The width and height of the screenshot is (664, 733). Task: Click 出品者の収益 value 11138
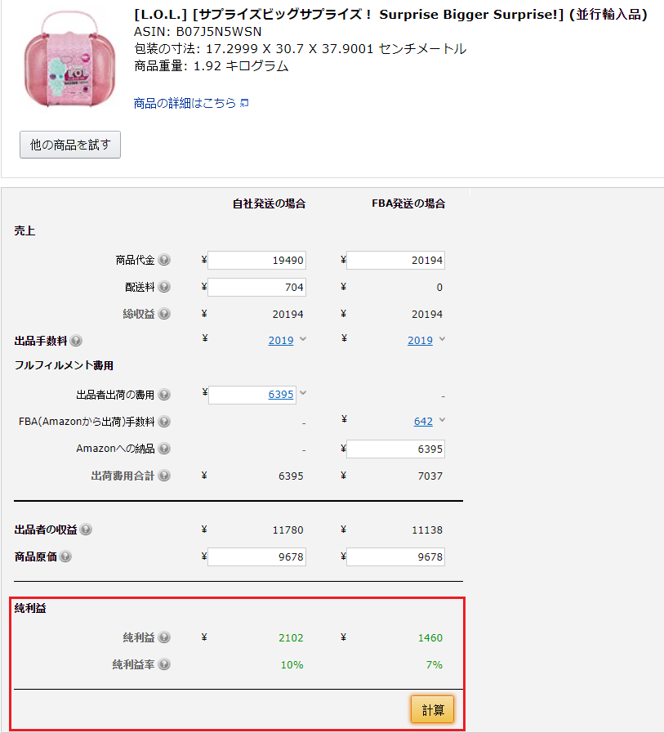pyautogui.click(x=427, y=530)
